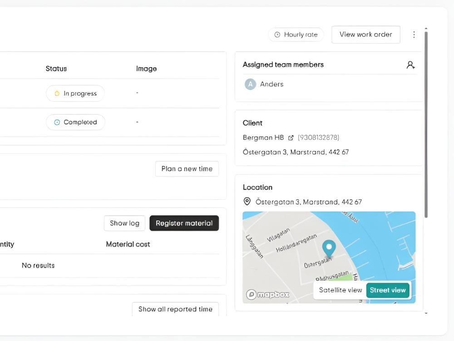Click the map marker pin on map
The width and height of the screenshot is (454, 341).
coord(329,249)
